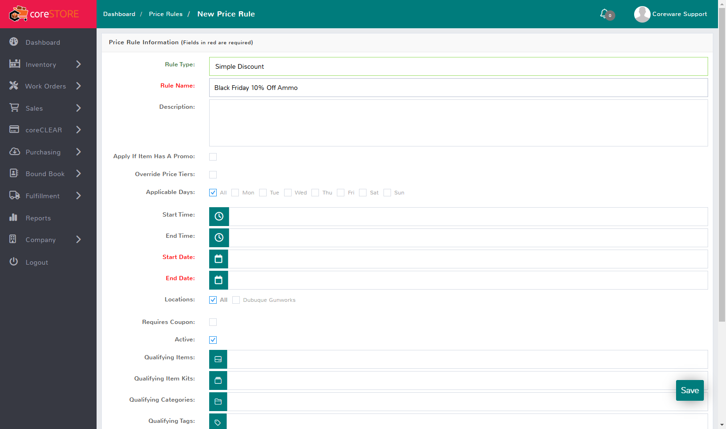
Task: Click the Qualifying Tags tag icon
Action: point(218,422)
